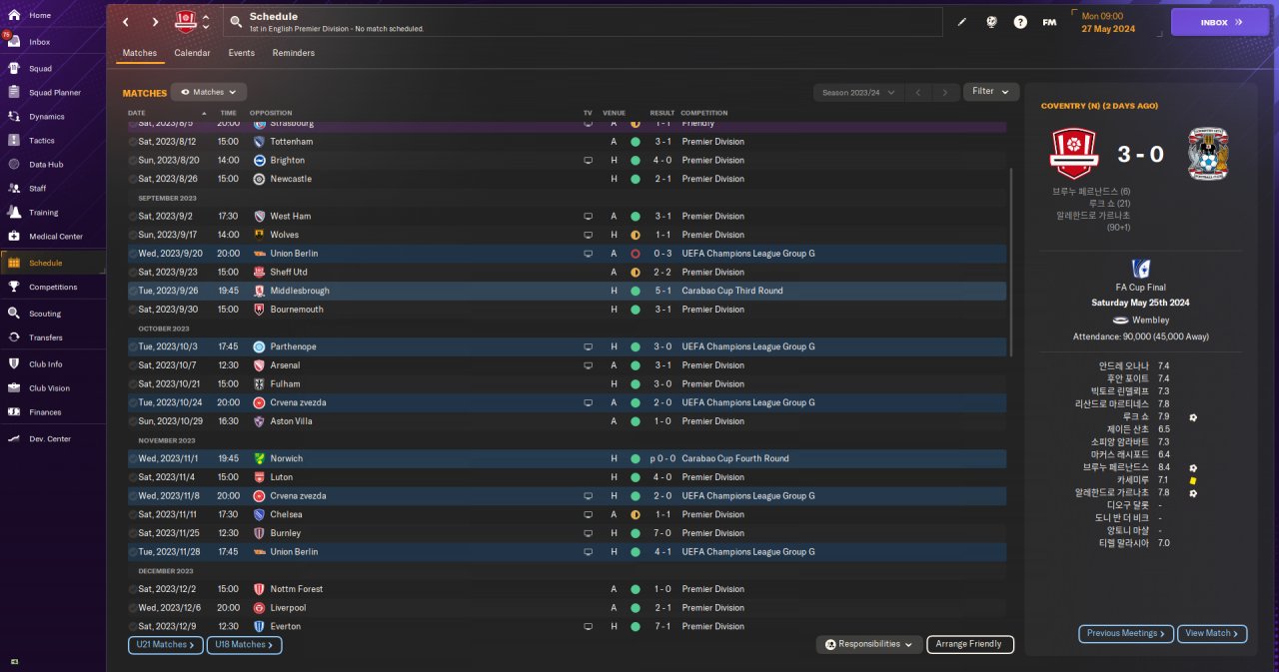
Task: Click the Tottenham club badge in match list
Action: click(x=259, y=142)
